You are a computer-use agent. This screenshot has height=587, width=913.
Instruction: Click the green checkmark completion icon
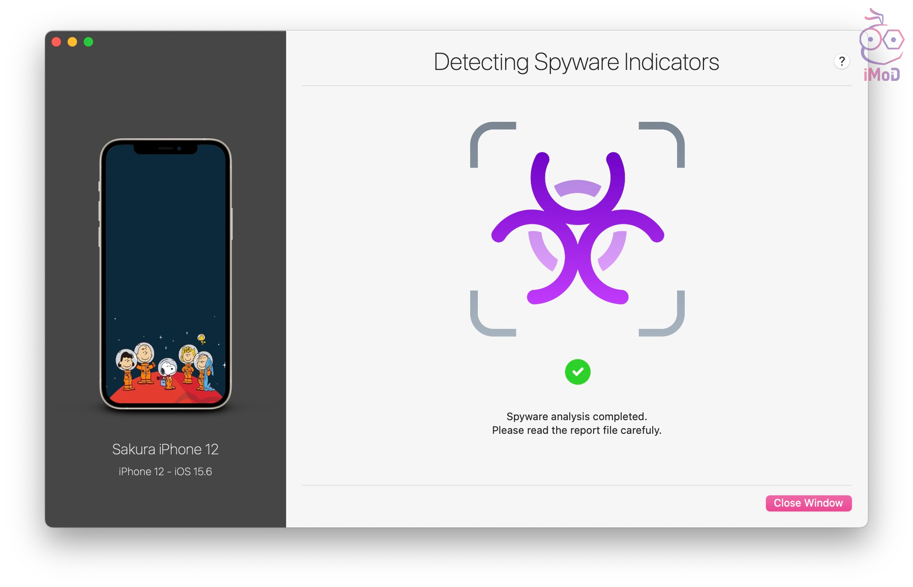pos(577,371)
